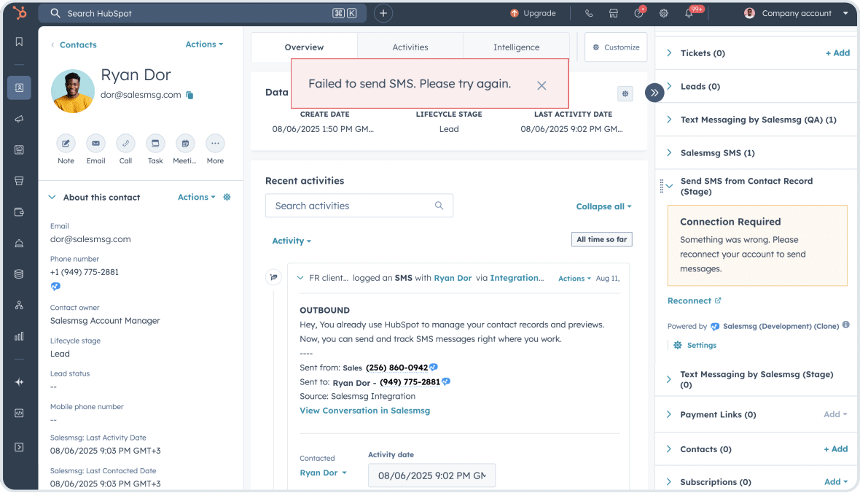Viewport: 860px width, 493px height.
Task: Add a ticket with + Add
Action: 837,53
